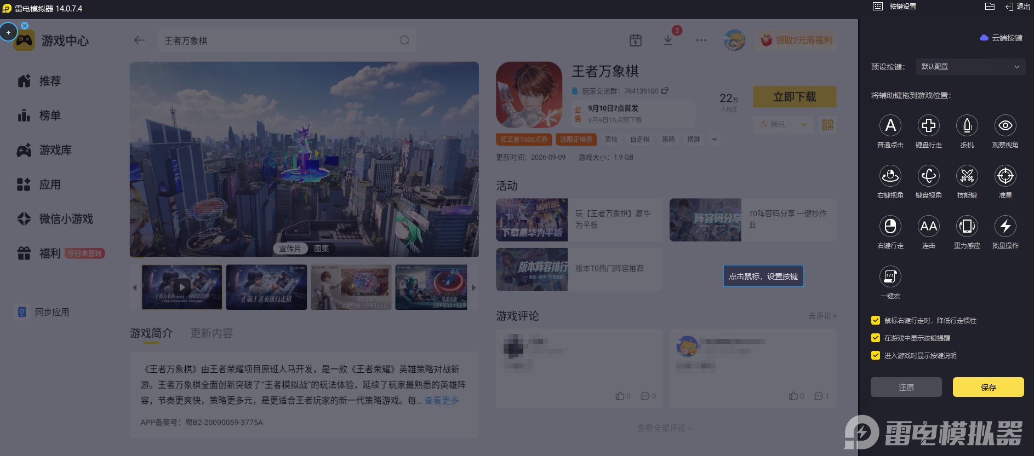Viewport: 1034px width, 456px height.
Task: Open 推荐 in the sidebar
Action: point(39,81)
